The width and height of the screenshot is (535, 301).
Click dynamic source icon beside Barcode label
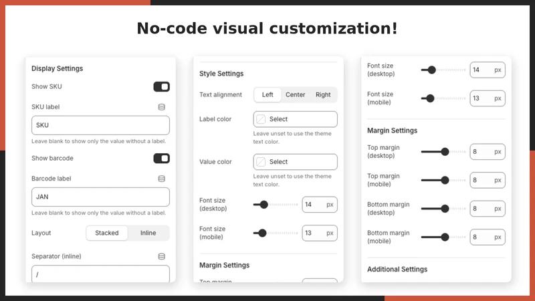[162, 179]
